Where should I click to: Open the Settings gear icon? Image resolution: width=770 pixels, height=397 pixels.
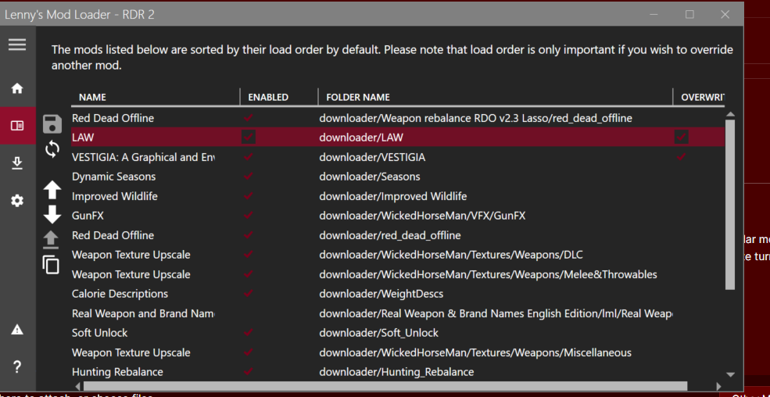(16, 201)
